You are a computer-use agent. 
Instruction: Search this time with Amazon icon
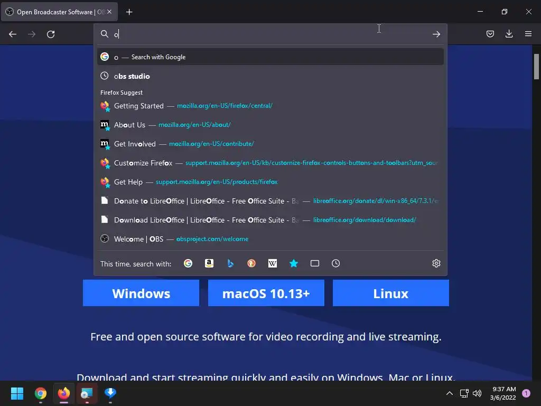coord(209,263)
